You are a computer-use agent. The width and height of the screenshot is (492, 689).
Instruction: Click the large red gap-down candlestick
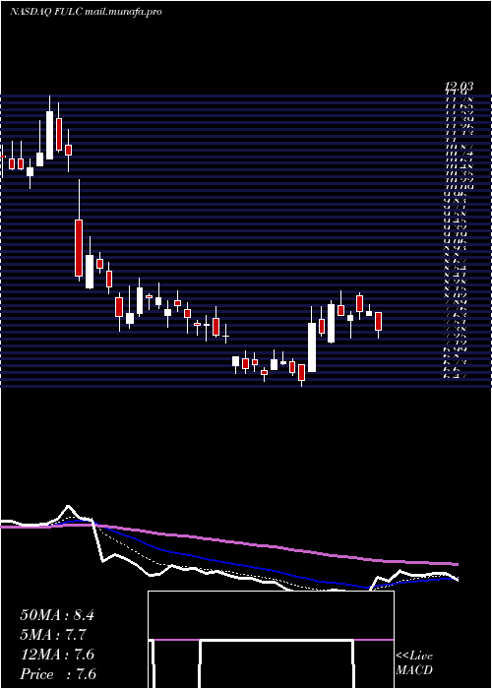[79, 248]
